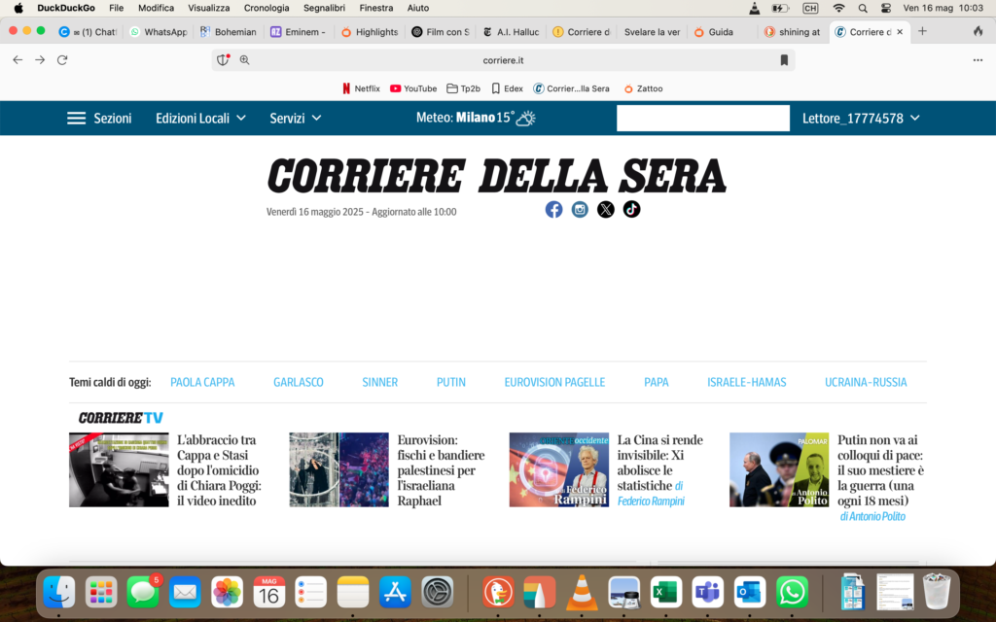The image size is (996, 622).
Task: Click the EUROVISION PAGELLE topic link
Action: coord(554,382)
